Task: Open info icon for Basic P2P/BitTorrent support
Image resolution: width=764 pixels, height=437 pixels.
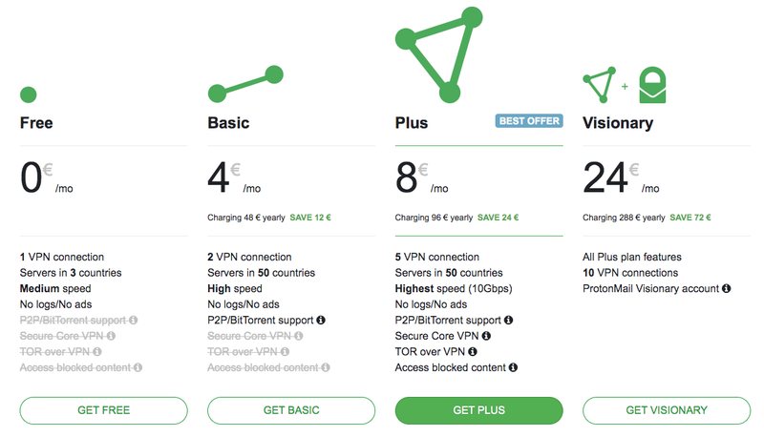Action: 321,320
